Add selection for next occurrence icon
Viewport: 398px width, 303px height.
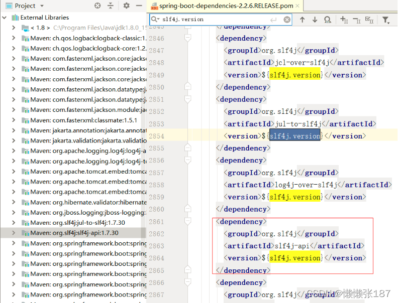pyautogui.click(x=344, y=20)
